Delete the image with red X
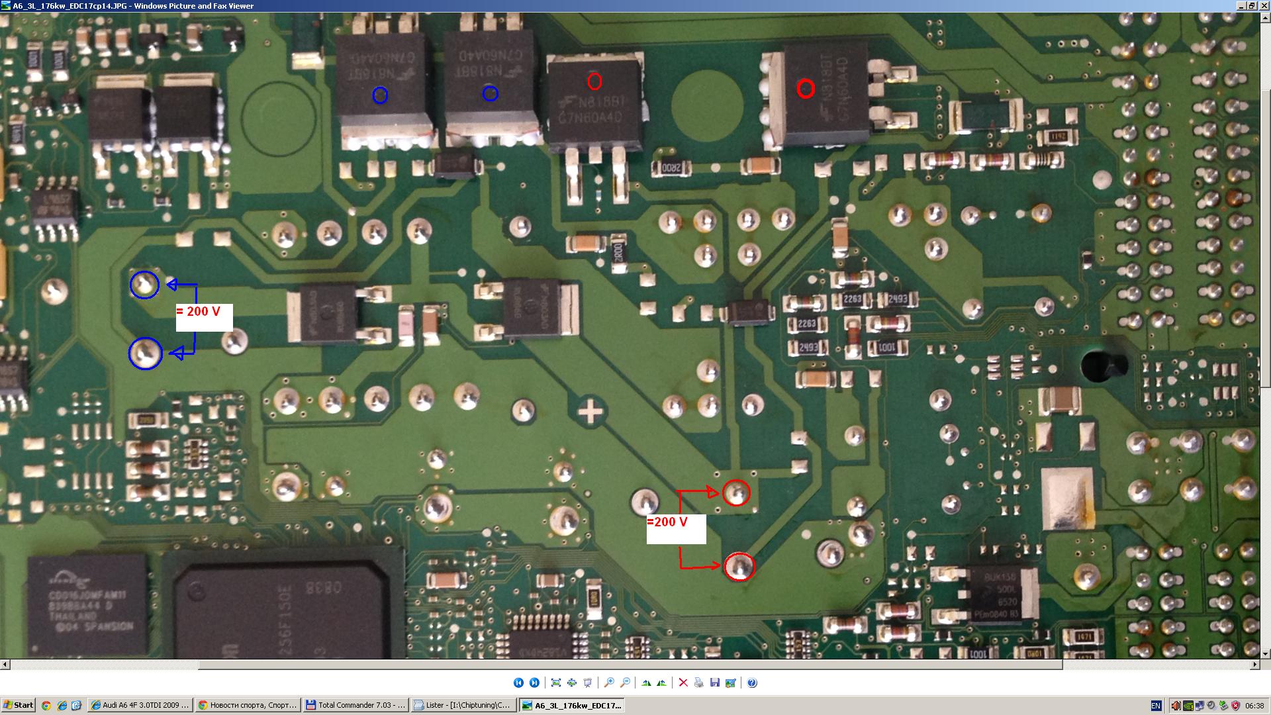Screen dimensions: 1271x715 coord(683,683)
